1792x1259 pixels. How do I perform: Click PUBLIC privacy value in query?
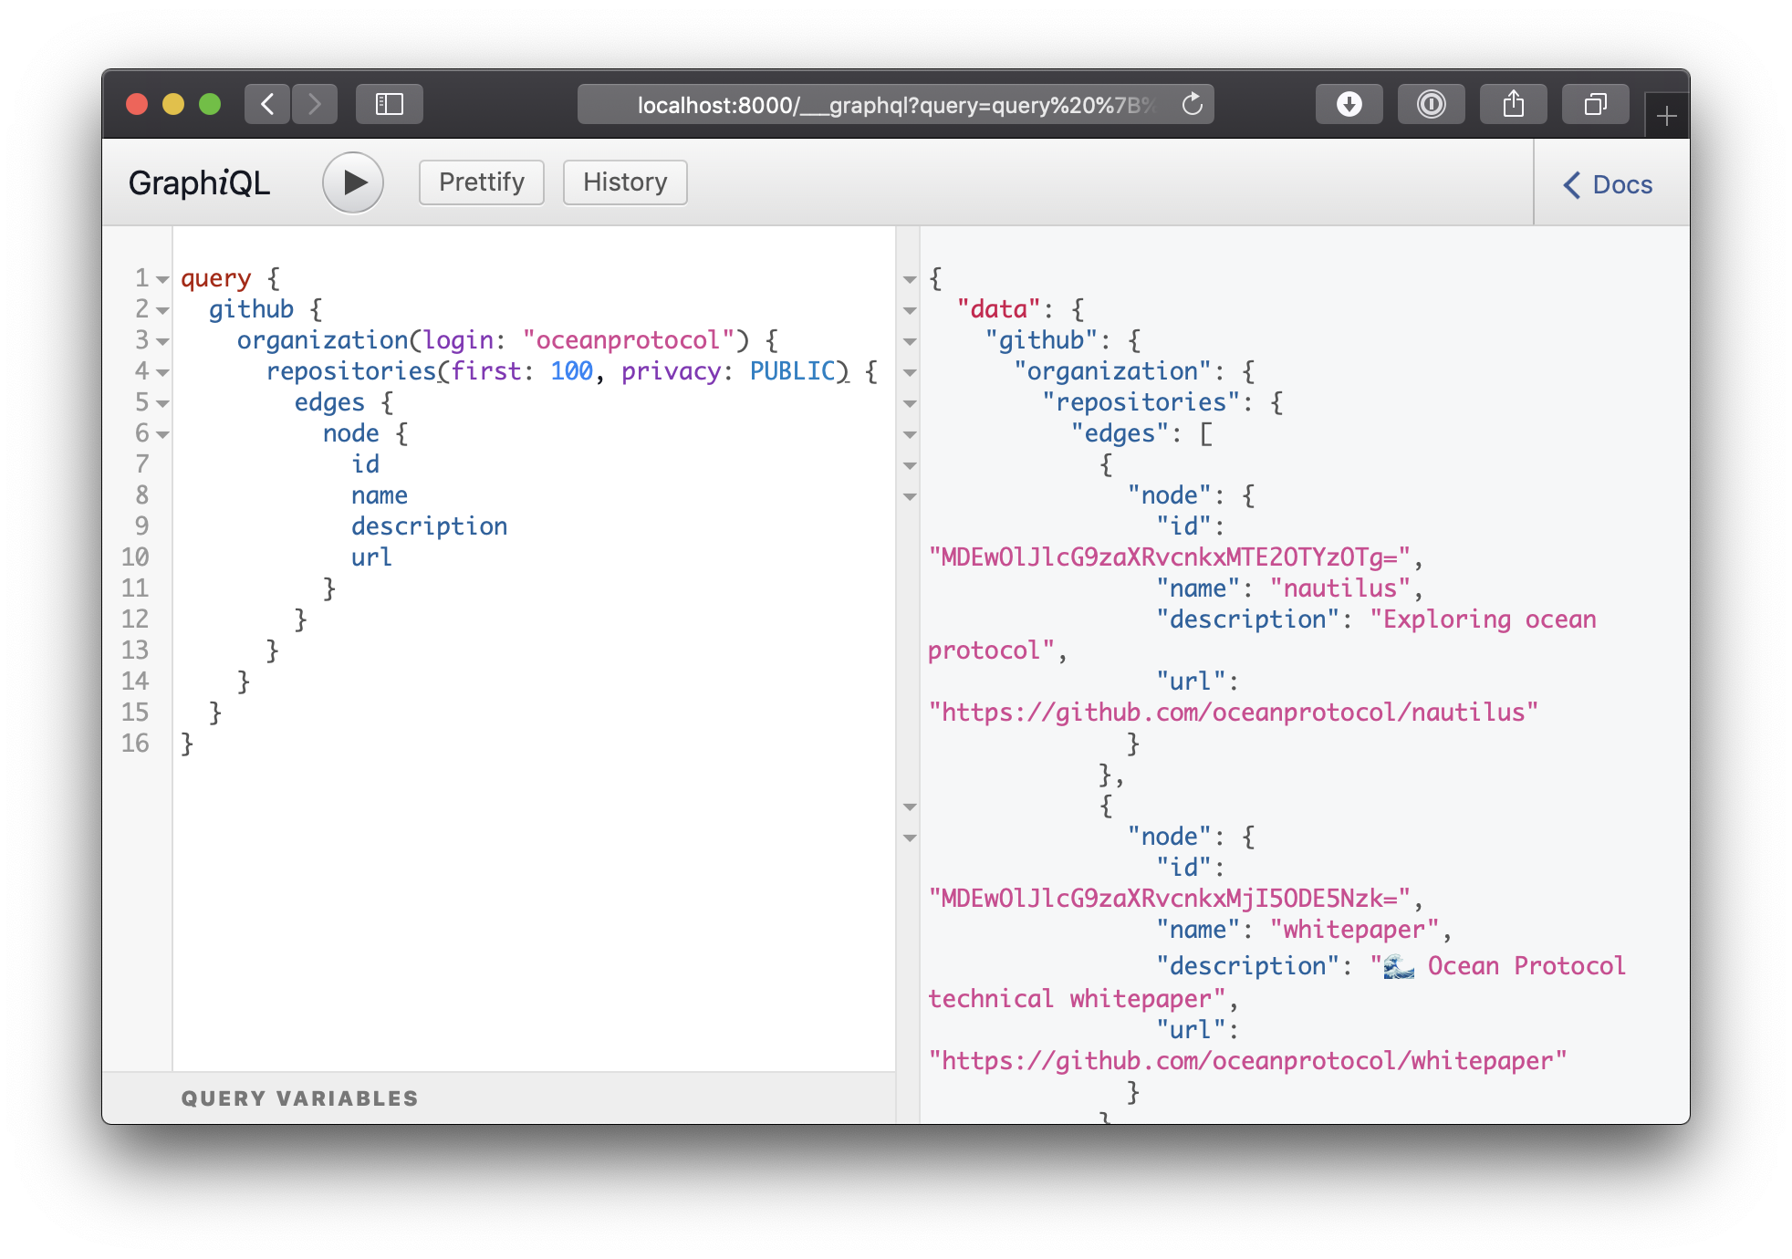792,371
